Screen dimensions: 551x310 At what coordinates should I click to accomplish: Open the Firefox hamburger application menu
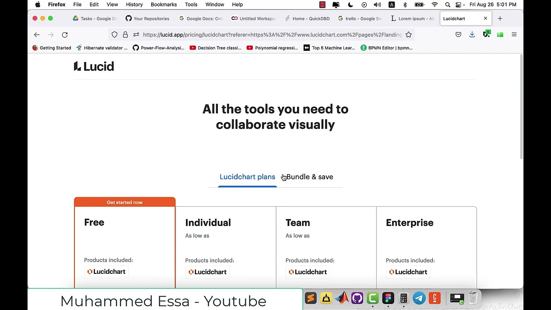514,34
